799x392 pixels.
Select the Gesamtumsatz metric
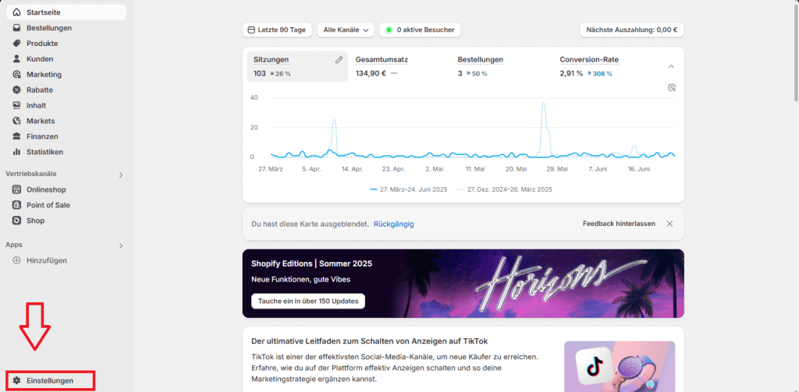coord(400,66)
